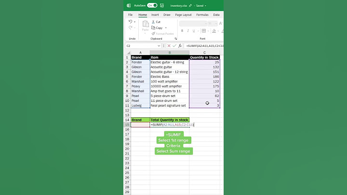Image resolution: width=347 pixels, height=195 pixels.
Task: Expand the Undo history dropdown arrow
Action: pyautogui.click(x=135, y=22)
